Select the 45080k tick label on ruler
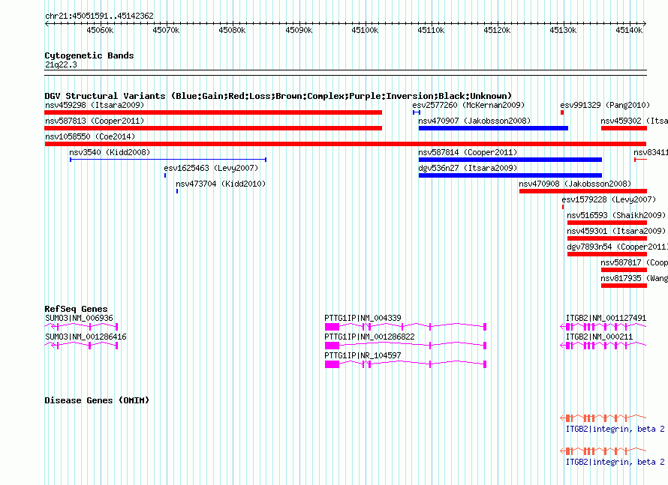The height and width of the screenshot is (485, 668). pos(232,30)
